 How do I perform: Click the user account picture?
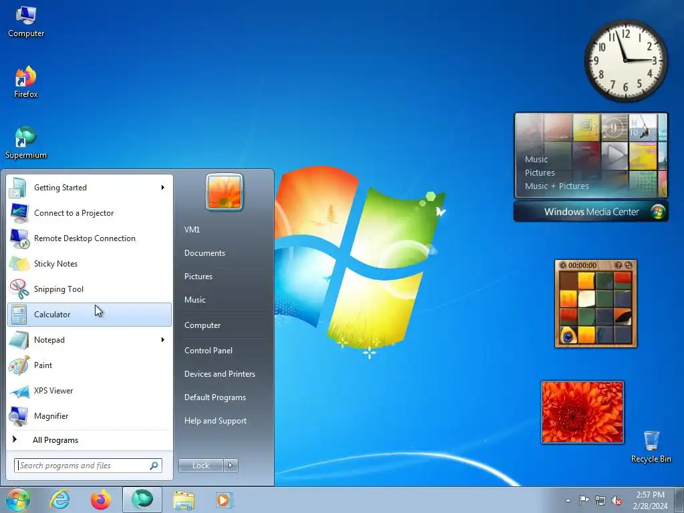(224, 192)
